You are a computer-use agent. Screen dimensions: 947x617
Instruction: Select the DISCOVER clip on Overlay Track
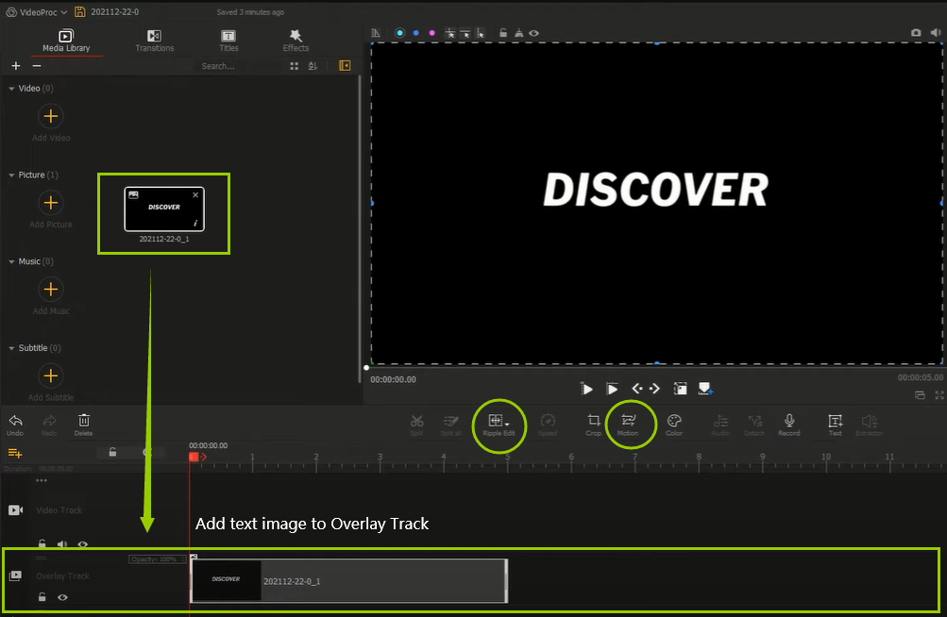point(347,580)
